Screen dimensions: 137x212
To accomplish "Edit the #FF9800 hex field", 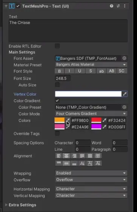I will [80, 120].
